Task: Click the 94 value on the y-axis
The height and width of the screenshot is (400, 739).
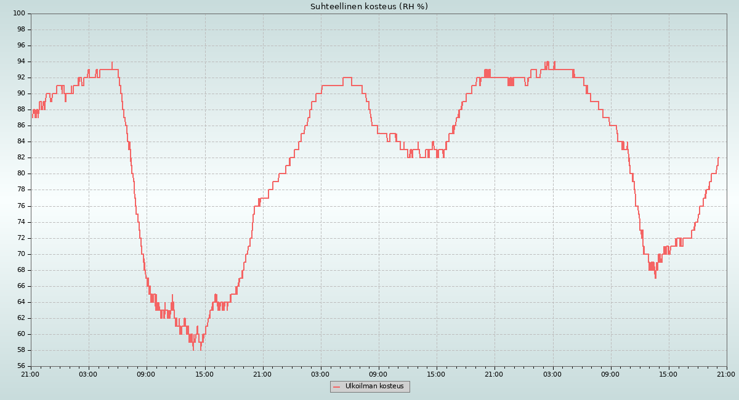Action: click(x=20, y=62)
